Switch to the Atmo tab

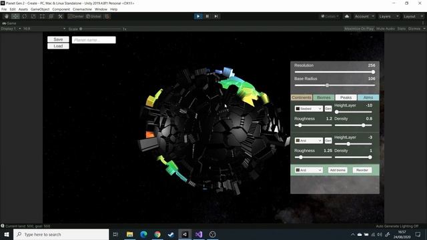pos(368,97)
